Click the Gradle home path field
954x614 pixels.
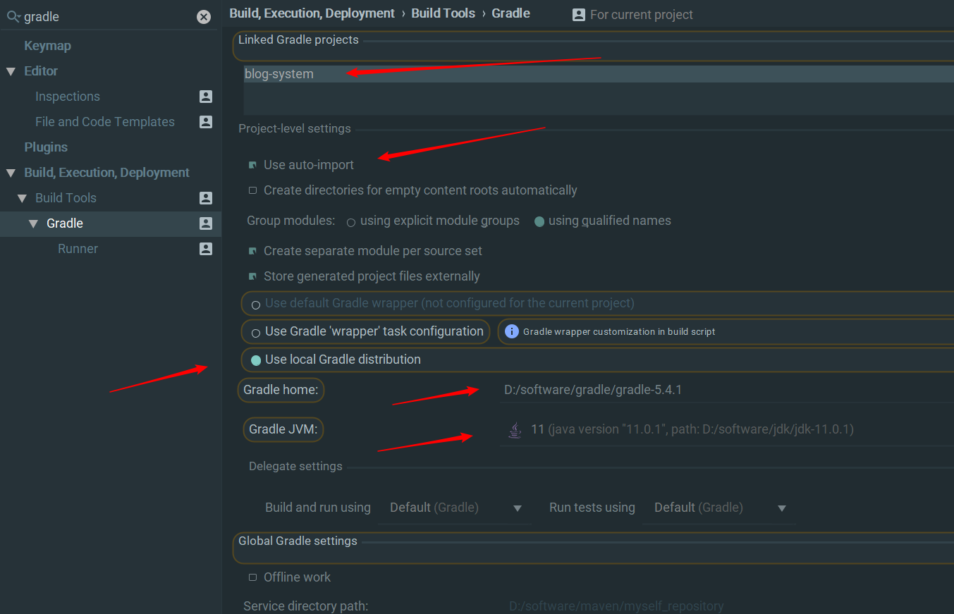tap(727, 390)
